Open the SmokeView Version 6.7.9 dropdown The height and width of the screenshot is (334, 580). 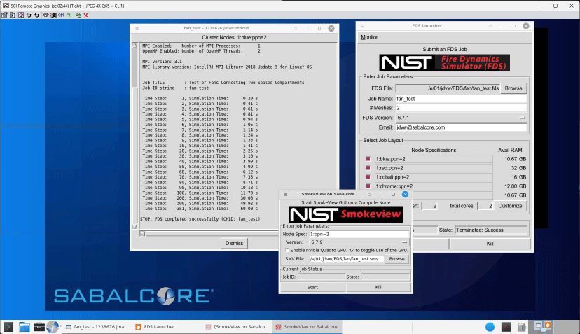point(359,242)
